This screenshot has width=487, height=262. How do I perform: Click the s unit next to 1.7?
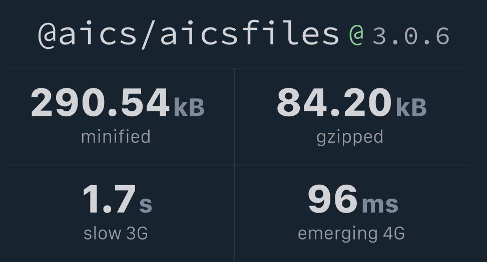click(x=145, y=204)
